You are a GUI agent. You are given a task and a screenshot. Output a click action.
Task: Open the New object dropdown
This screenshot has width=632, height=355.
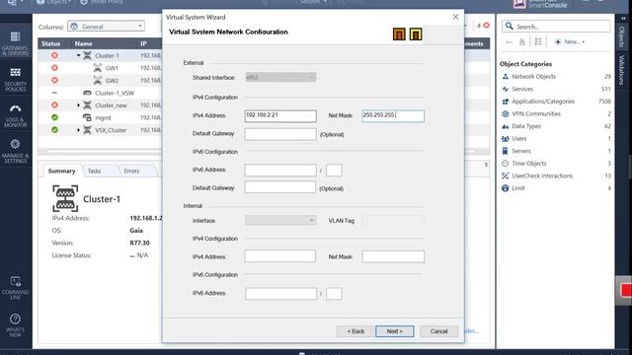point(570,41)
